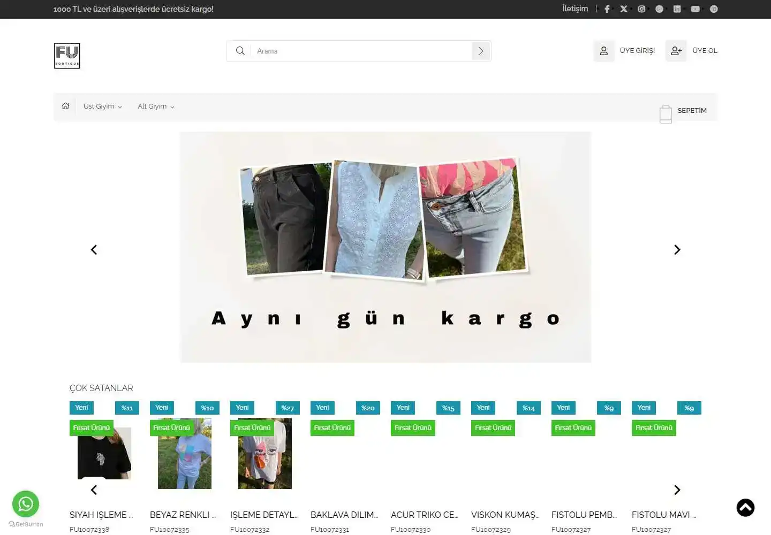The height and width of the screenshot is (535, 771).
Task: Show previous best-seller products
Action: point(94,490)
